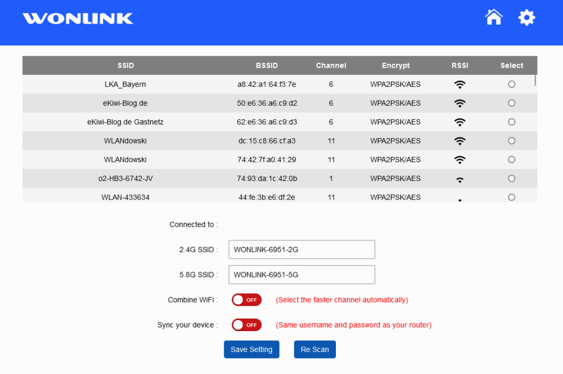Screen dimensions: 563x374
Task: Click the signal strength icon for LKA_Bayern
Action: pos(460,84)
